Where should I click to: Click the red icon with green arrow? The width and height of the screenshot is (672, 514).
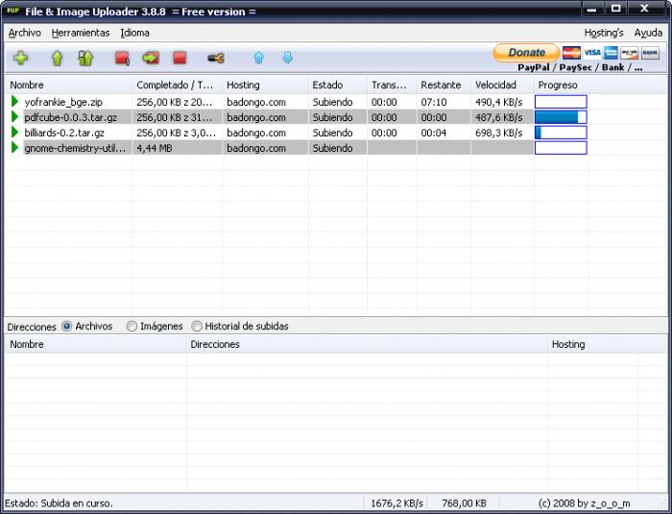[x=151, y=58]
